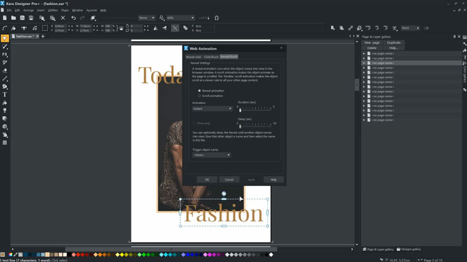Open the File menu
This screenshot has width=467, height=262.
[x=9, y=10]
